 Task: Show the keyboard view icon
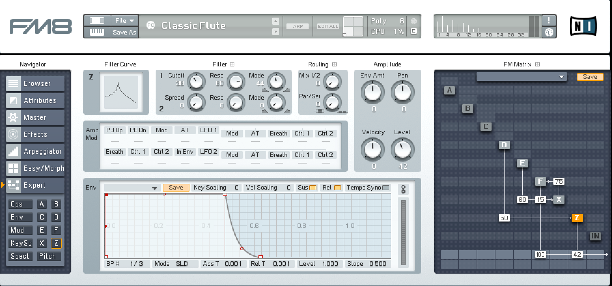coord(97,32)
